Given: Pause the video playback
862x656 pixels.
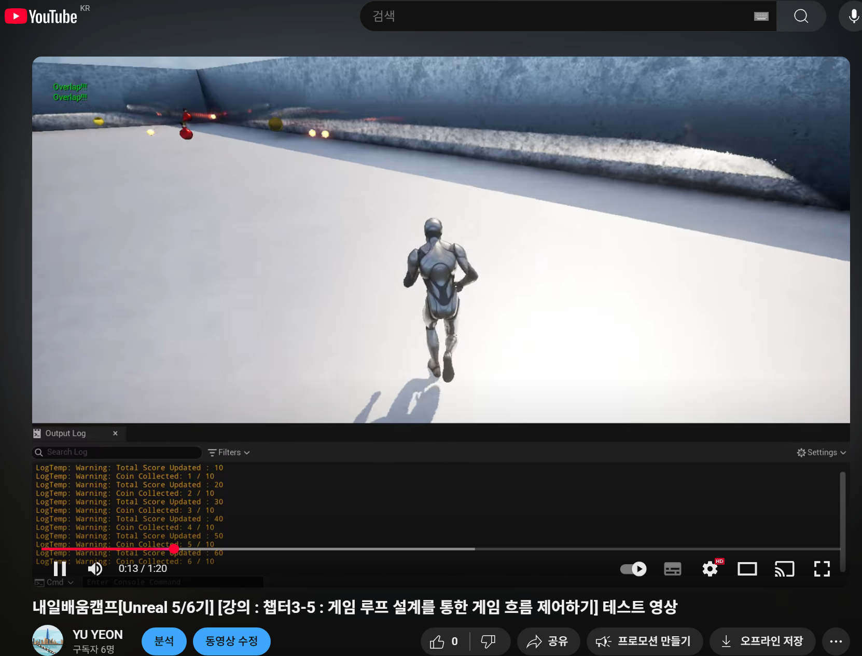Looking at the screenshot, I should (60, 569).
